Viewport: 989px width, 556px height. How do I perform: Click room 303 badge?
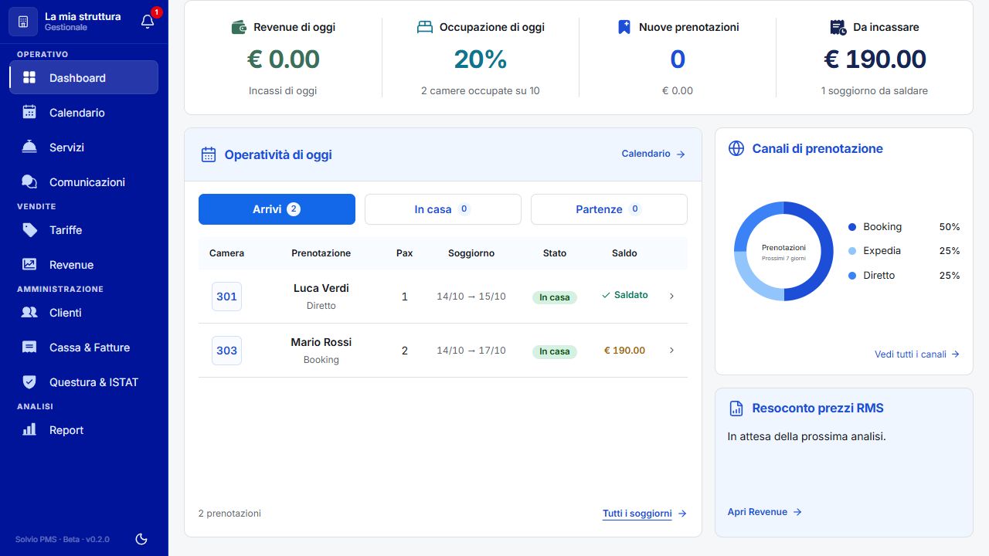226,351
